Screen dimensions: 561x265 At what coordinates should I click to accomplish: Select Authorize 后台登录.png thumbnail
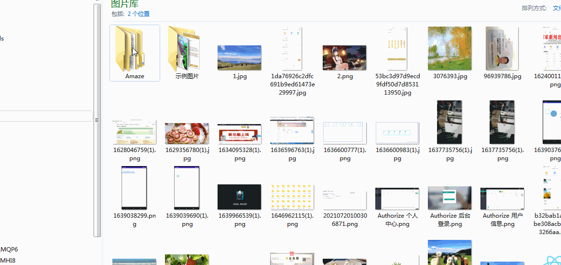pyautogui.click(x=450, y=198)
